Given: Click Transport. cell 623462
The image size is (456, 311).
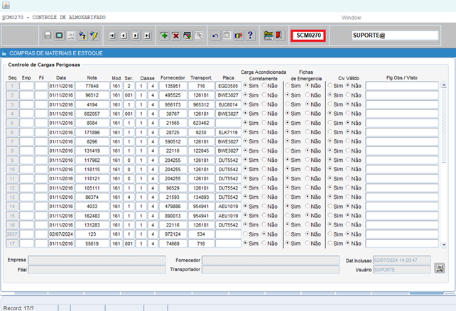Looking at the screenshot, I should [x=201, y=123].
